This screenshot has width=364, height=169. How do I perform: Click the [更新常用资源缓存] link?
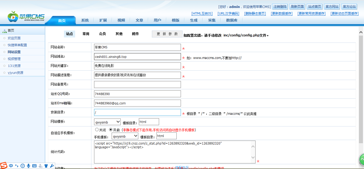[x=312, y=14]
